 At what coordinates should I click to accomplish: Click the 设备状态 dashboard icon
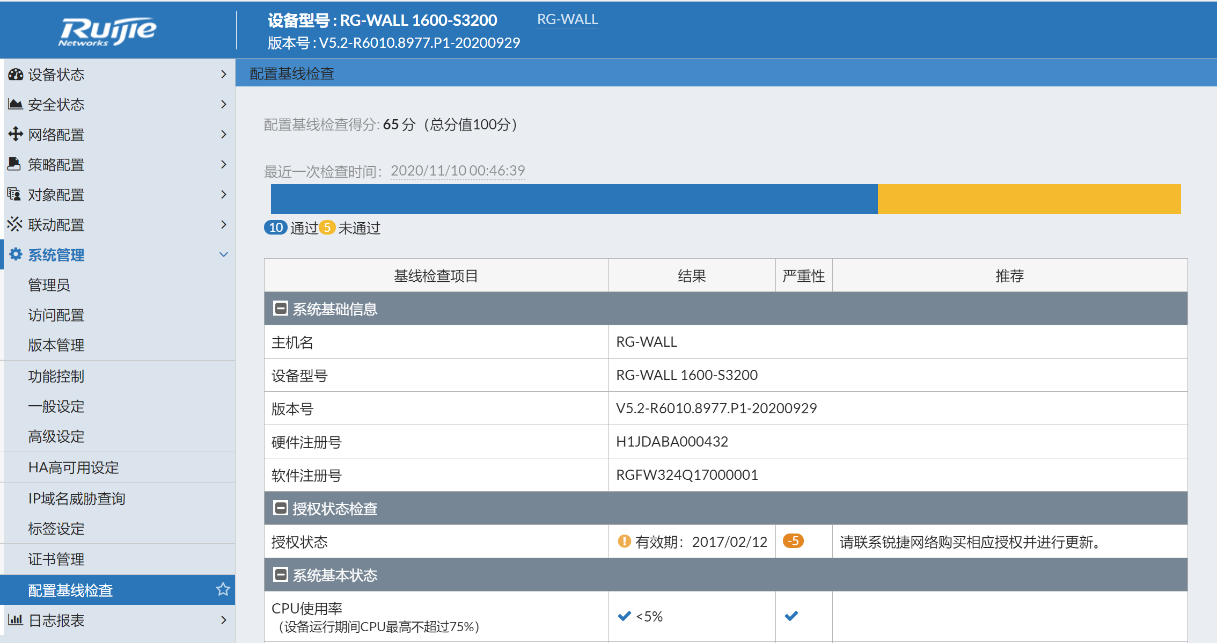16,74
